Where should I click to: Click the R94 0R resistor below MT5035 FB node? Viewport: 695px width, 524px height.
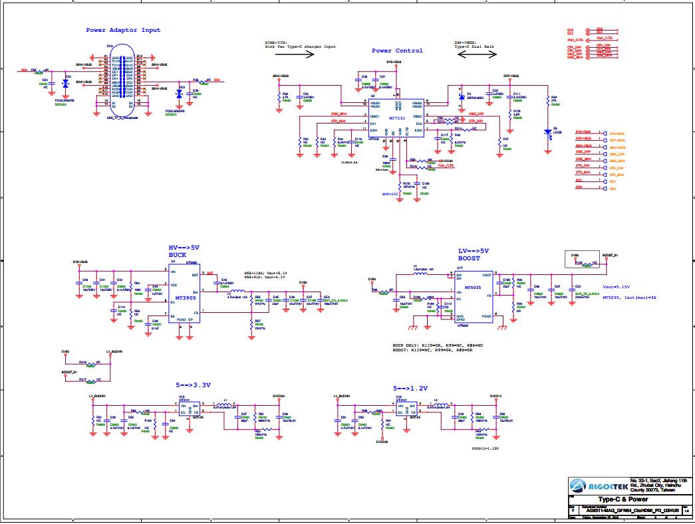pyautogui.click(x=513, y=307)
